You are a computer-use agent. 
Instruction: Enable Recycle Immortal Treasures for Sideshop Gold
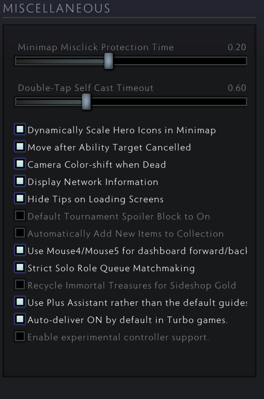[x=20, y=285]
